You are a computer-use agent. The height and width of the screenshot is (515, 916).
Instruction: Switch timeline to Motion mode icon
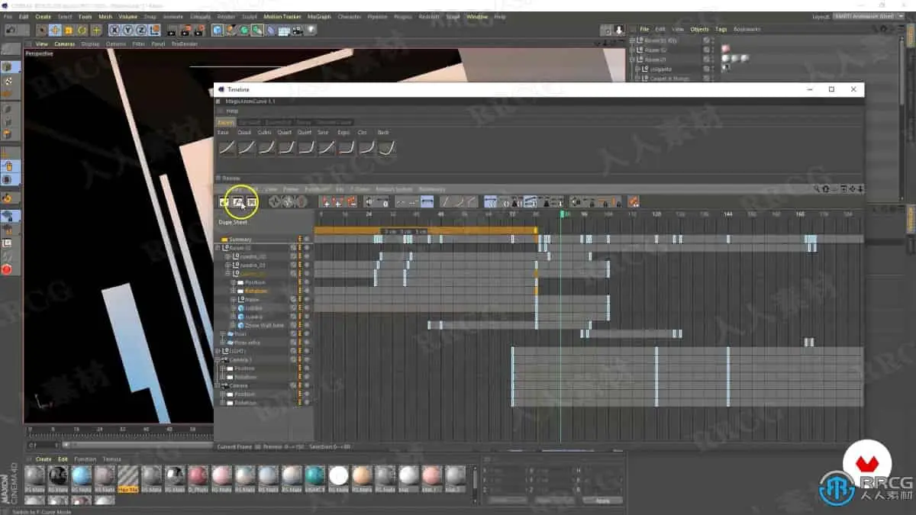pos(251,201)
